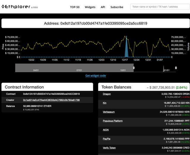This screenshot has width=190, height=155.
Task: Select the 16,897,404,712.022 KIN amount
Action: (x=177, y=103)
